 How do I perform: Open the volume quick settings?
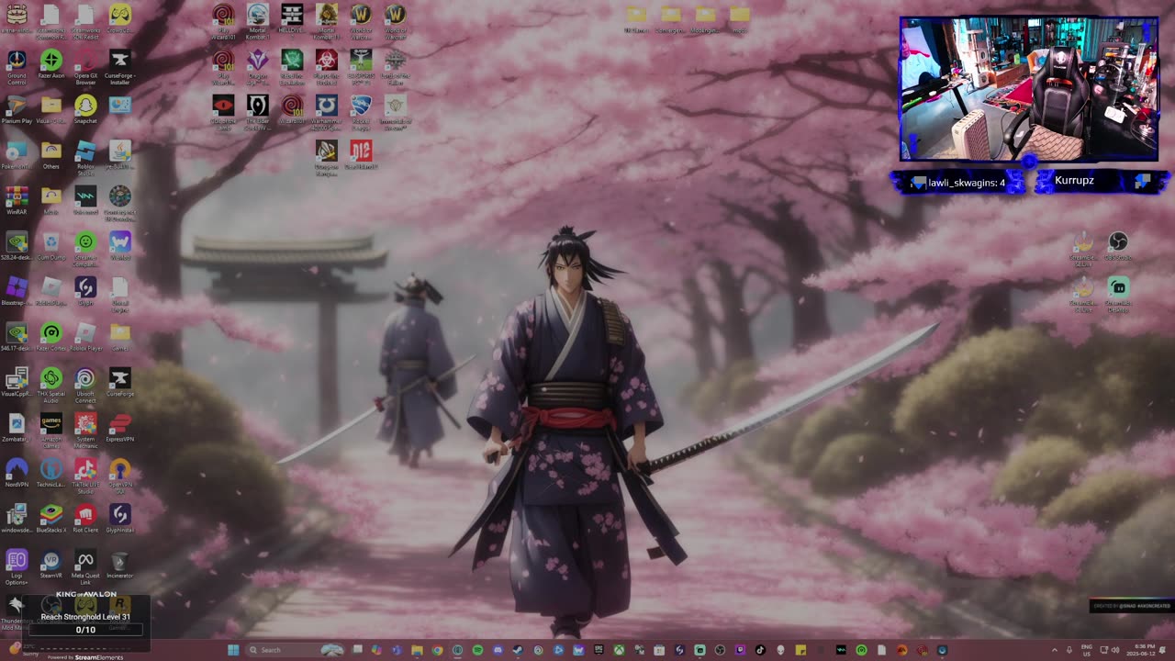coord(1114,650)
